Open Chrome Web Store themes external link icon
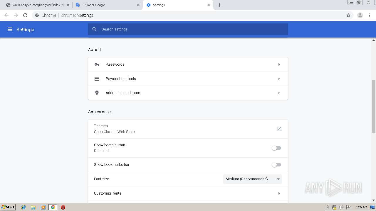This screenshot has width=376, height=211. [279, 129]
